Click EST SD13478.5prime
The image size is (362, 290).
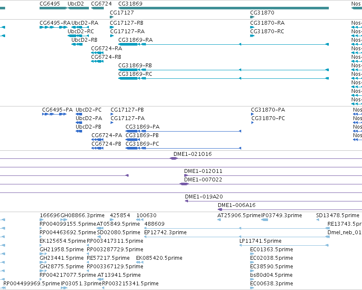(337, 215)
